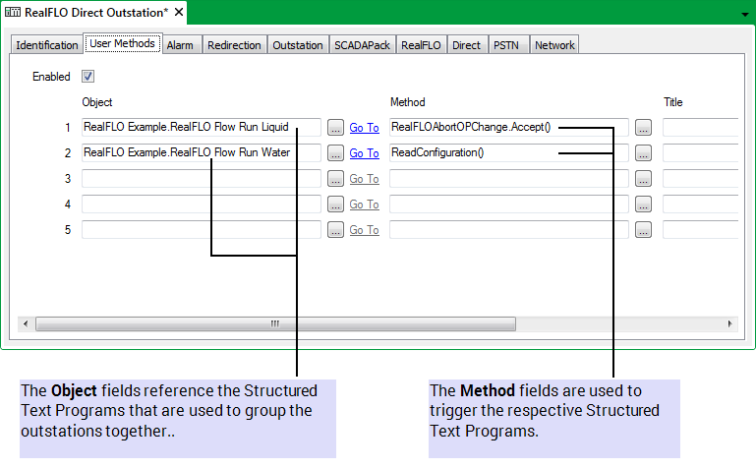Screen dimensions: 756x468
Task: Click empty Object field in row 4
Action: click(x=202, y=204)
